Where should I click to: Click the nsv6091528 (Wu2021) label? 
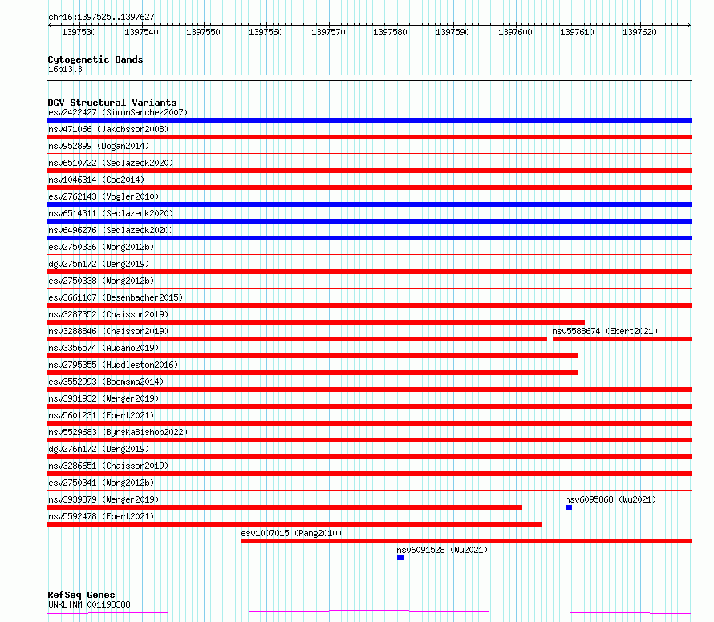(442, 550)
